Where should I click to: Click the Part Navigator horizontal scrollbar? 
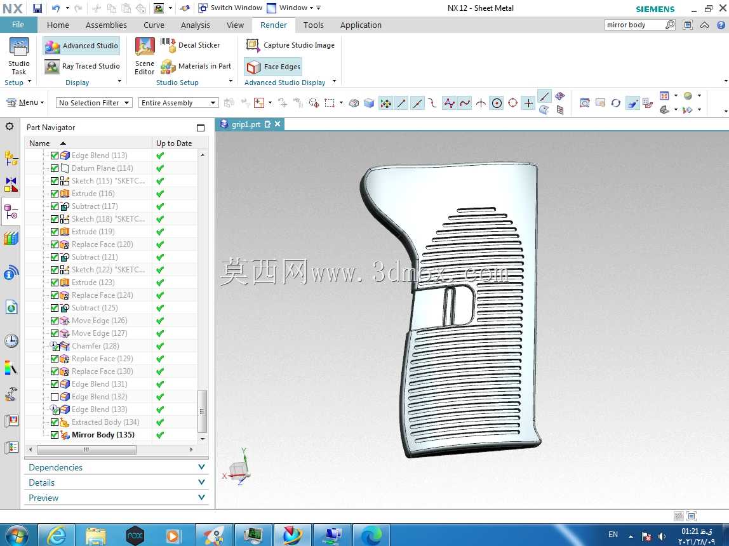tap(86, 449)
